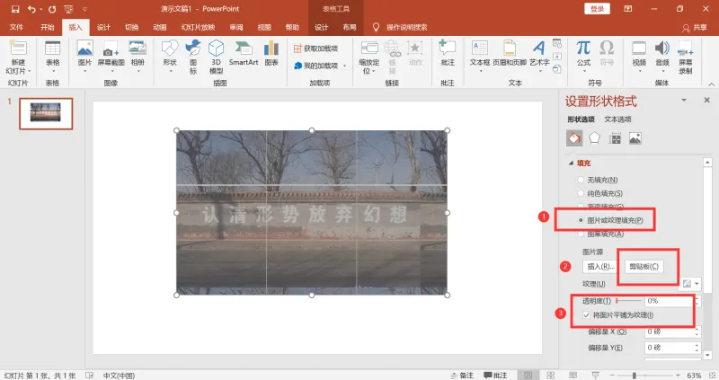The image size is (719, 380).
Task: Click the zoom in plus button
Action: tap(679, 376)
